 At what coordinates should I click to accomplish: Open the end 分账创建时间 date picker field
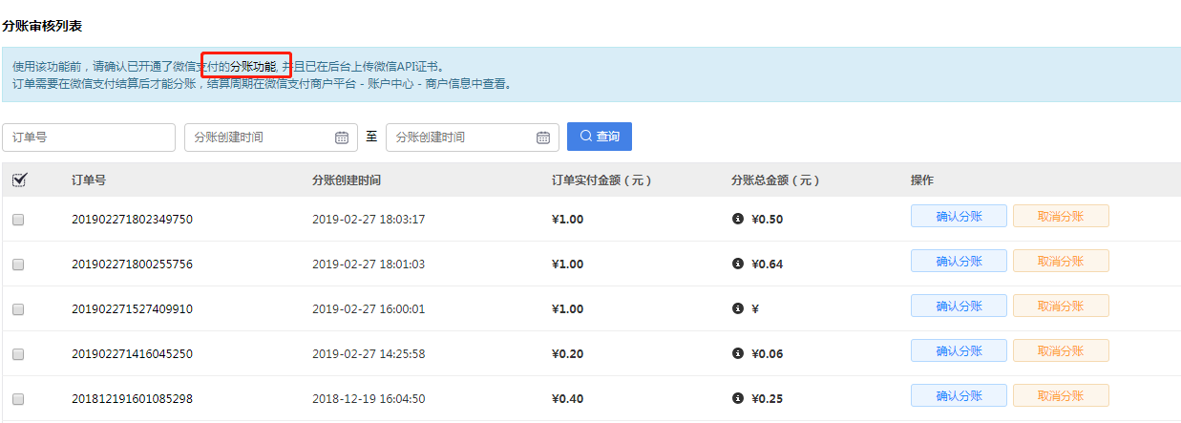point(460,137)
